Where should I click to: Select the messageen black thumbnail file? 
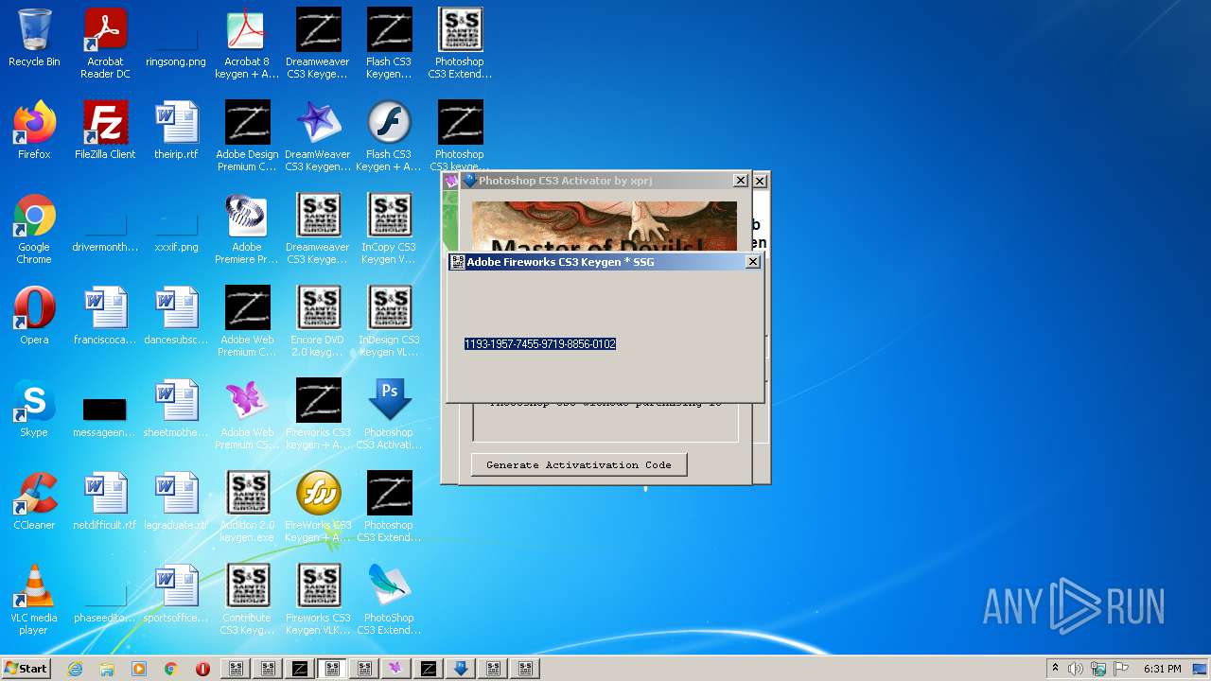pyautogui.click(x=105, y=416)
